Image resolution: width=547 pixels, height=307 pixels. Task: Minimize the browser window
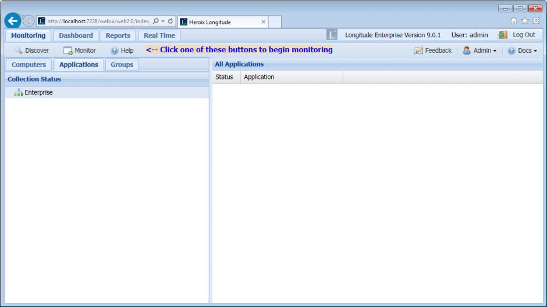(x=505, y=8)
